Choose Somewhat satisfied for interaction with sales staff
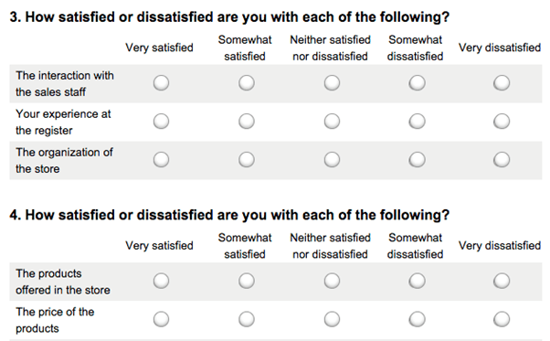The width and height of the screenshot is (550, 341). (247, 83)
